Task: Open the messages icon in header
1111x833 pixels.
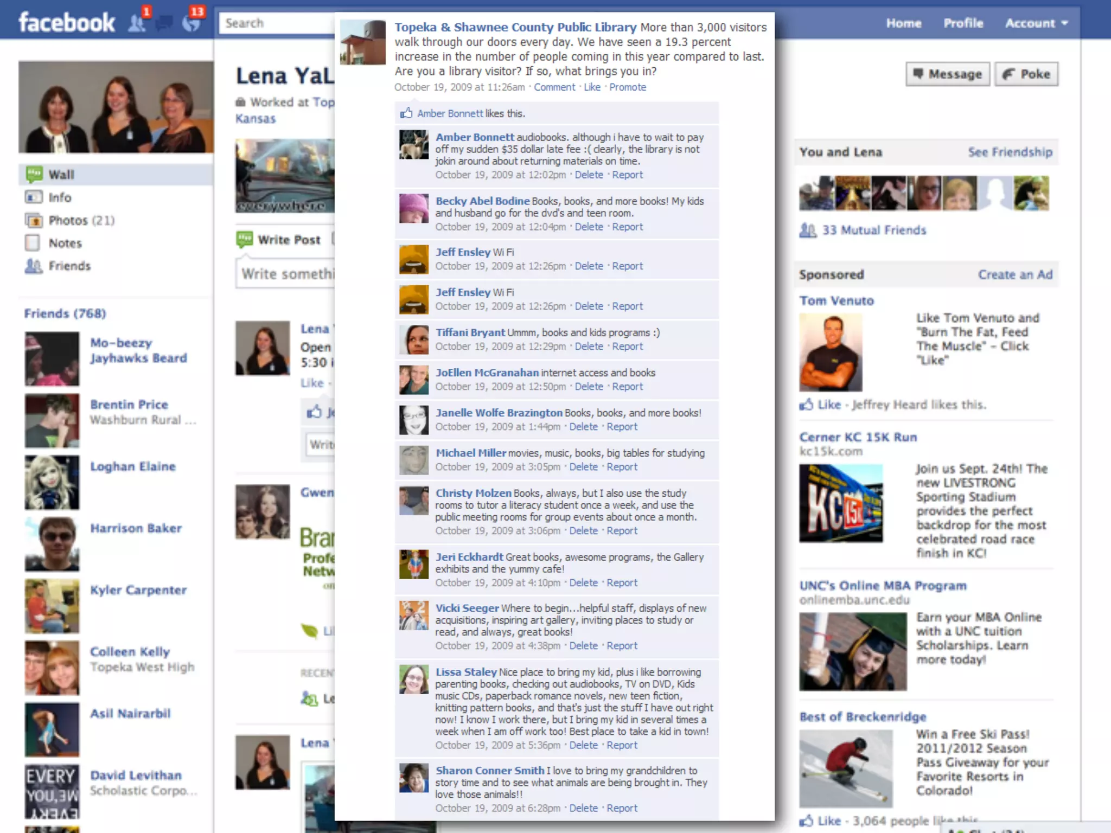Action: (x=164, y=23)
